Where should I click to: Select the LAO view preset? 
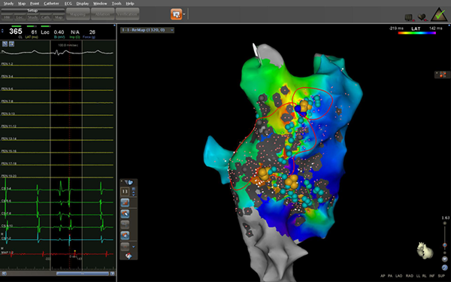click(x=398, y=276)
